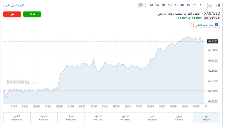Click the green up arrow next to the price
The width and height of the screenshot is (225, 126).
(x=219, y=18)
